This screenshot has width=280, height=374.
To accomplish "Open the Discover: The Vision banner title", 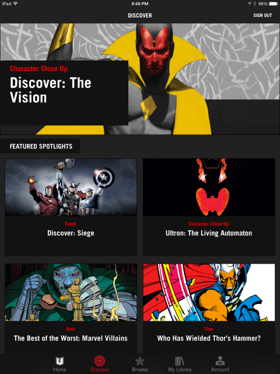I will [51, 90].
